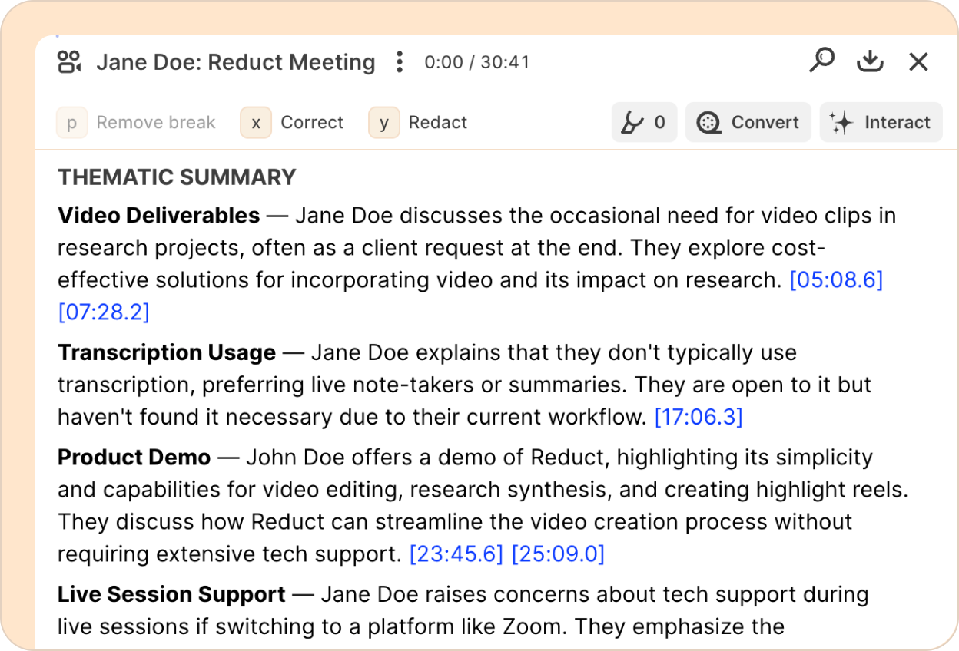Viewport: 959px width, 651px height.
Task: Jump to timestamp [07:28.2]
Action: click(x=104, y=312)
